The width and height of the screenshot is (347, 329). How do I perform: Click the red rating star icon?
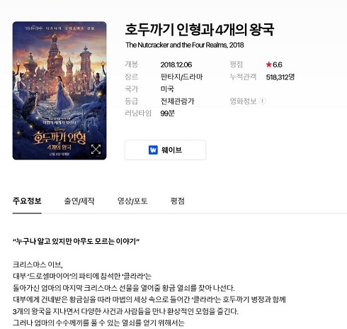268,65
